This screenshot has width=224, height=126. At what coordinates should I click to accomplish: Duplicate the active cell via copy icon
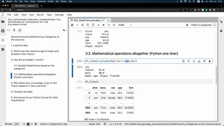pos(183,61)
